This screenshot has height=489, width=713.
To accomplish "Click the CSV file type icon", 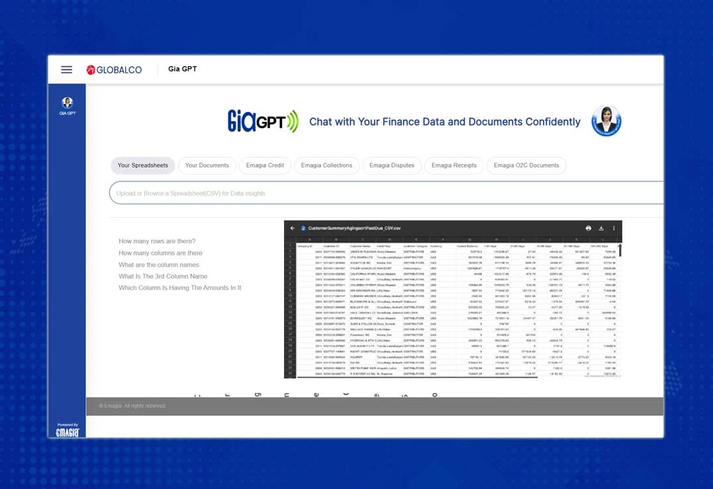I will pos(303,228).
